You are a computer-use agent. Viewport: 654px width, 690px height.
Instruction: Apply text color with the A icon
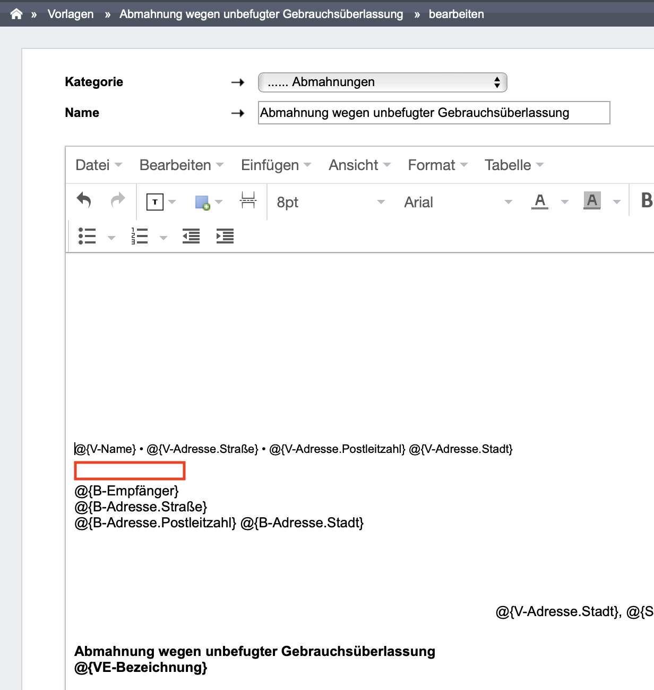(540, 201)
